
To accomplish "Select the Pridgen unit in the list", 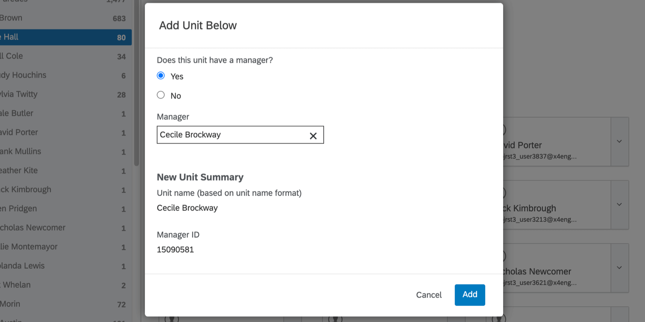I will coord(64,209).
